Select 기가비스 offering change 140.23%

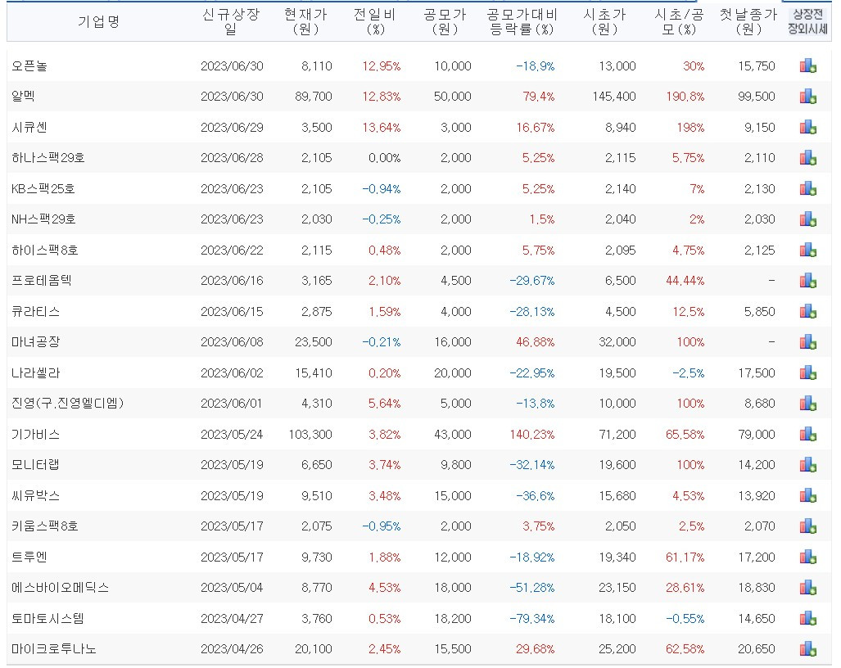pyautogui.click(x=532, y=434)
